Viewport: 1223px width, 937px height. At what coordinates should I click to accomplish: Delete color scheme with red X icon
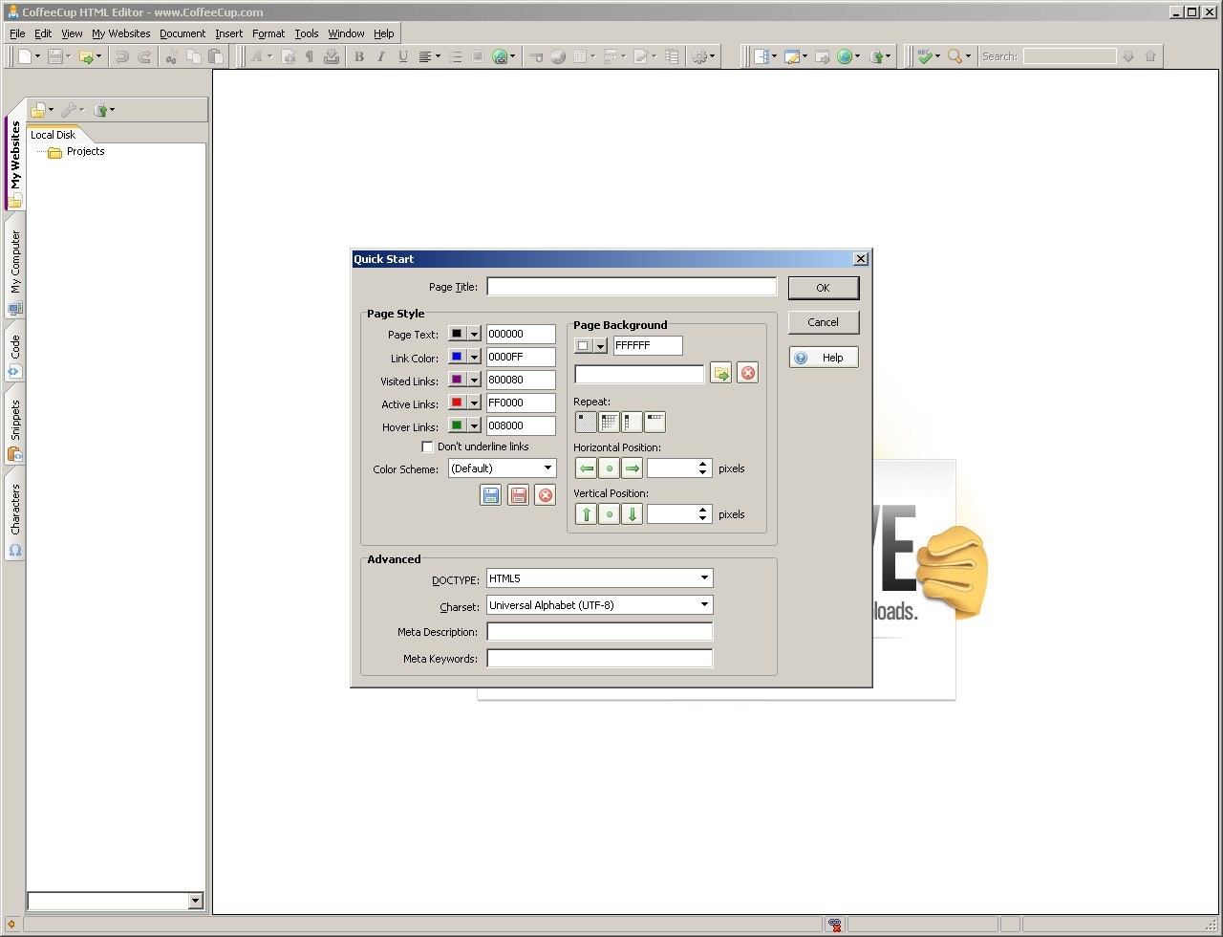click(546, 494)
